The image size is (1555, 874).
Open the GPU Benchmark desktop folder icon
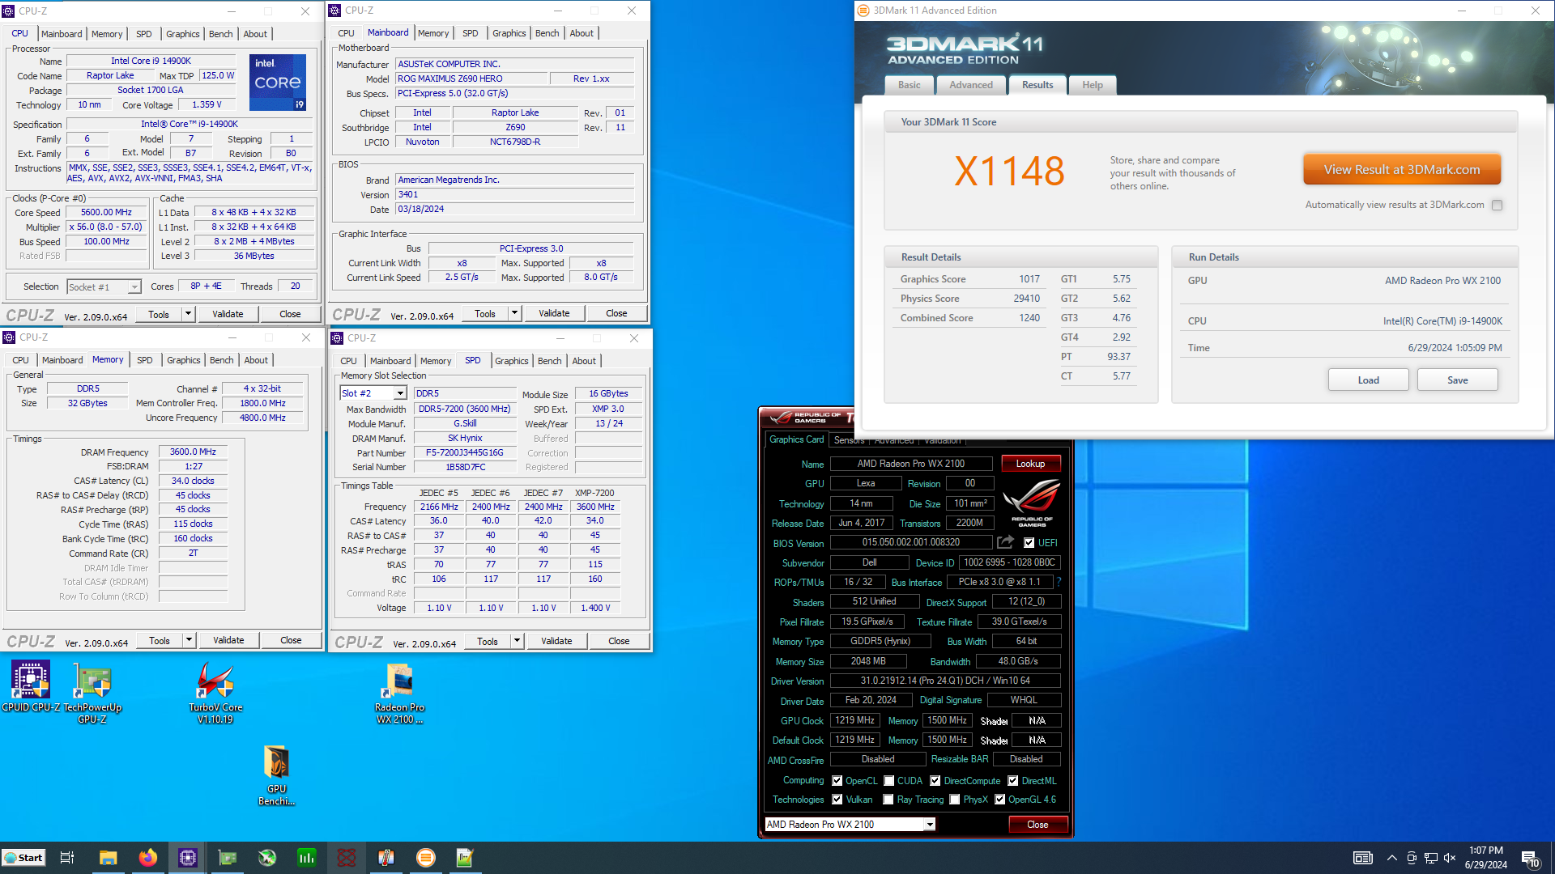click(276, 775)
